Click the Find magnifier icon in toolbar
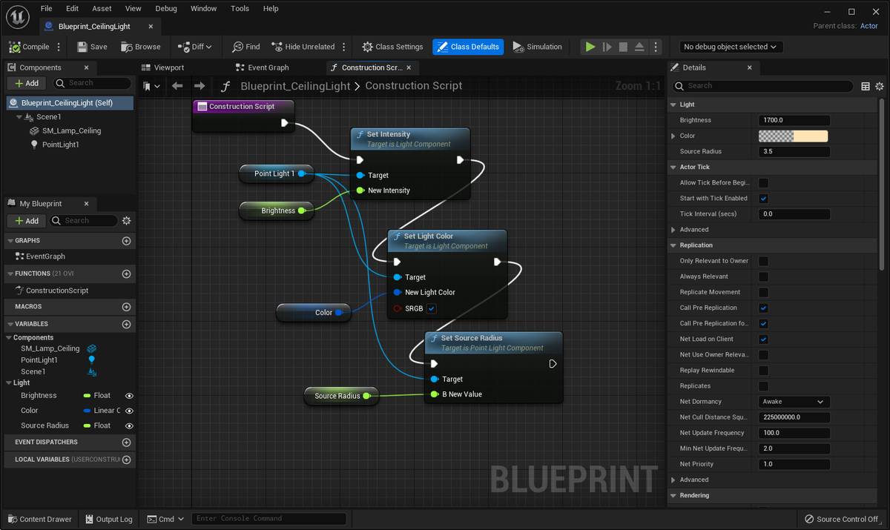 [x=237, y=47]
